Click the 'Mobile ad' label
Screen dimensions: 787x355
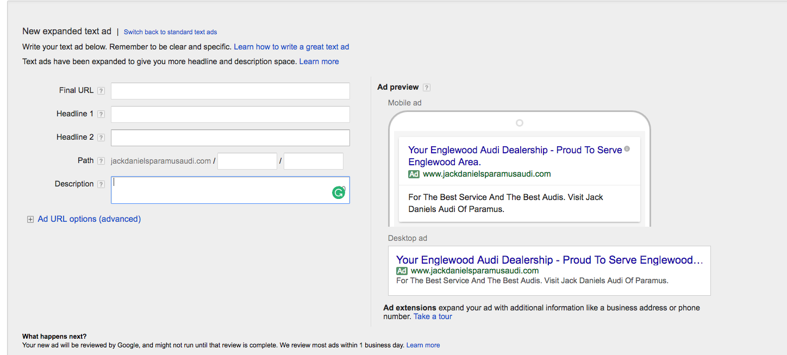(x=405, y=103)
